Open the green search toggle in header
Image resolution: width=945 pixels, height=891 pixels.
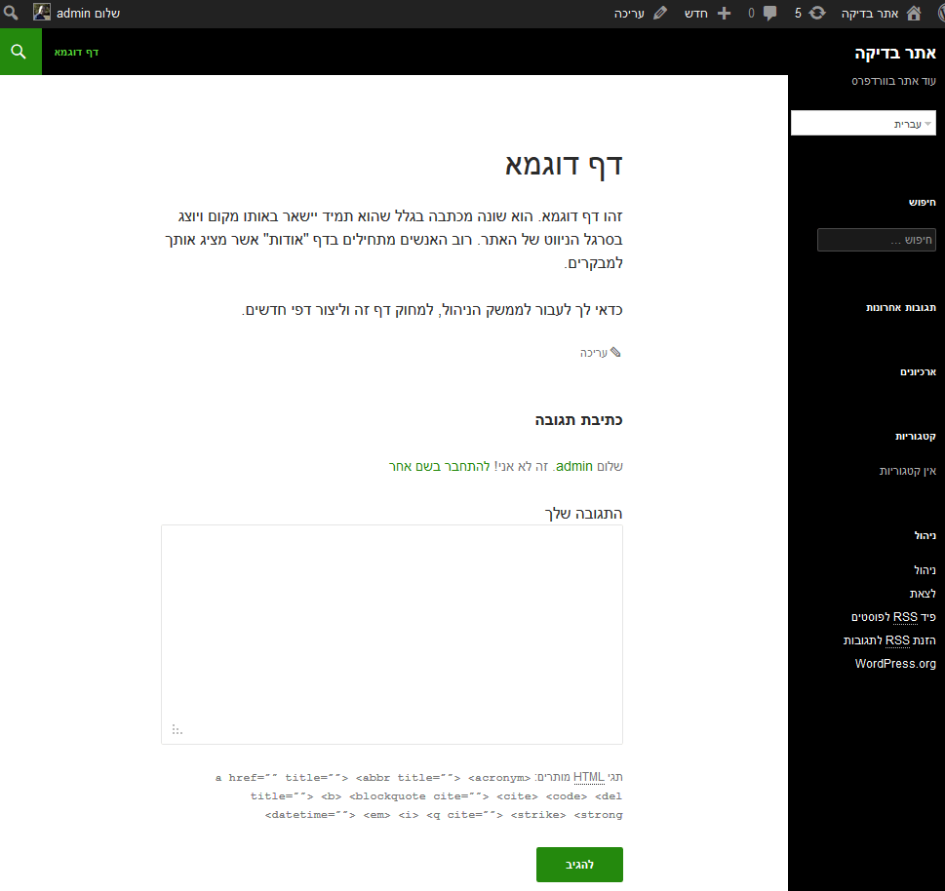[x=20, y=52]
